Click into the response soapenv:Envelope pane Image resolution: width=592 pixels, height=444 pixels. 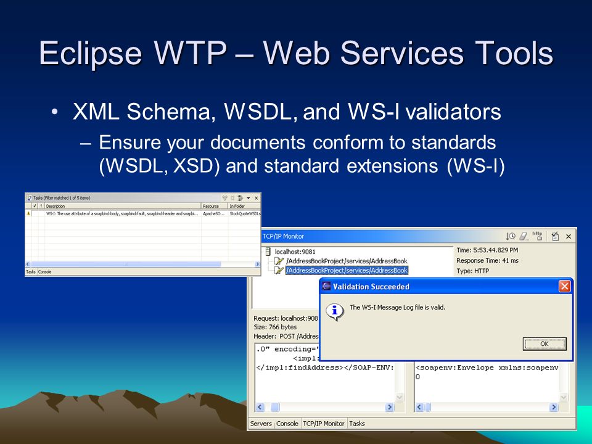(487, 381)
